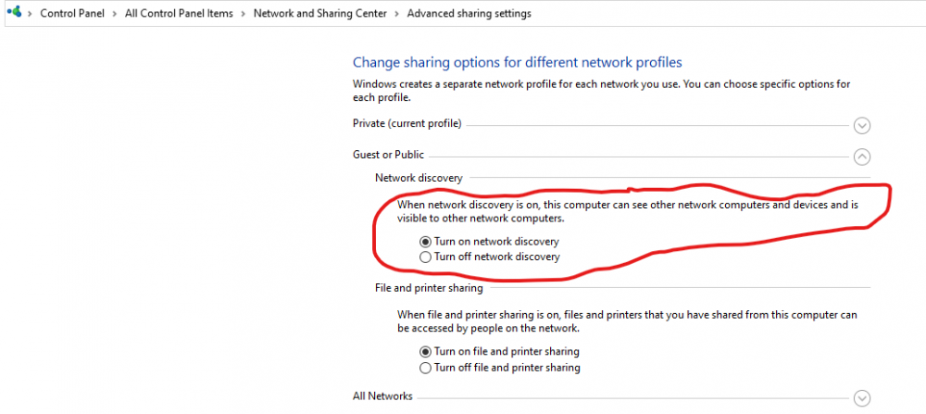Collapse the Guest or Public section
This screenshot has width=926, height=414.
pos(862,157)
